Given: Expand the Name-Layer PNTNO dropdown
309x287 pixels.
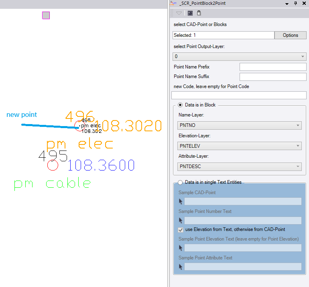Looking at the screenshot, I should [x=240, y=125].
